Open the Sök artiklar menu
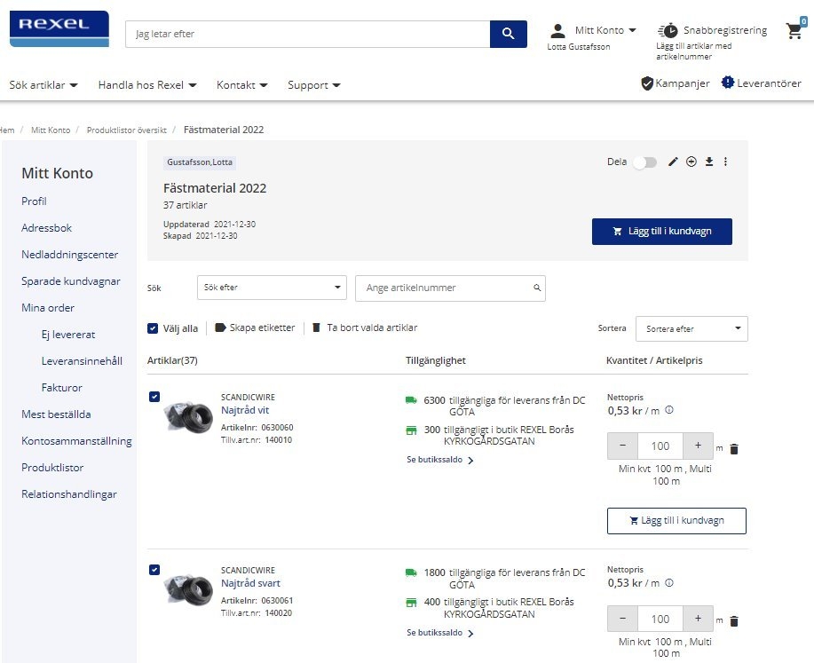814x663 pixels. [43, 85]
